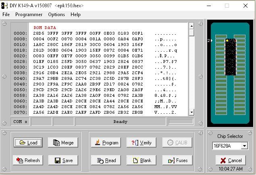Click the Cancel button

231,160
